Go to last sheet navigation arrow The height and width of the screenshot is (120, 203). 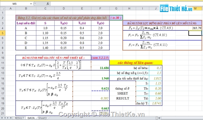tap(11, 118)
